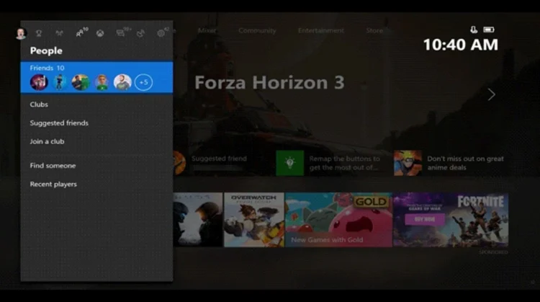Open the Broadcast and capture icon

pyautogui.click(x=141, y=33)
